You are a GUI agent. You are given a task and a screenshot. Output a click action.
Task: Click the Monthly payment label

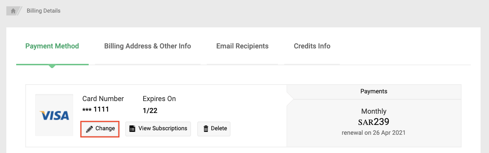tap(374, 112)
